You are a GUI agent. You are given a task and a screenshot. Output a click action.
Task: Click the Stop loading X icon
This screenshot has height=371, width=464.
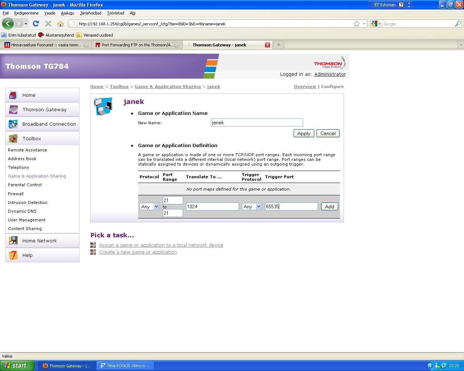point(48,24)
